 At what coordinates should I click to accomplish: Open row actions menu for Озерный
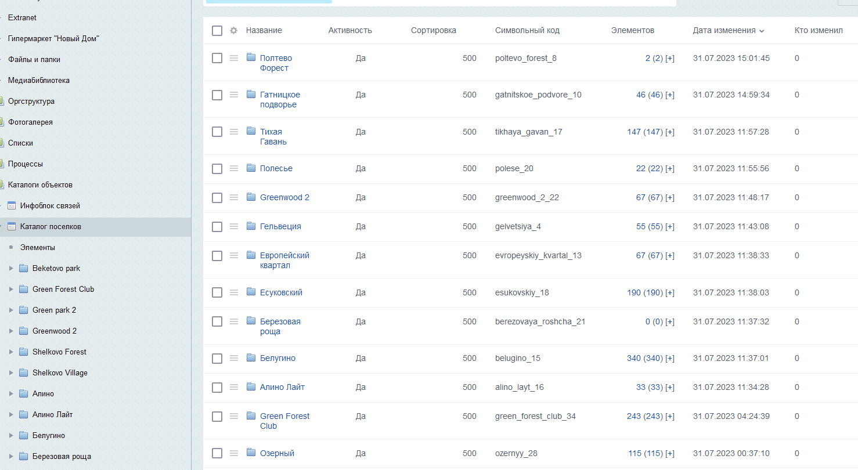pos(234,453)
